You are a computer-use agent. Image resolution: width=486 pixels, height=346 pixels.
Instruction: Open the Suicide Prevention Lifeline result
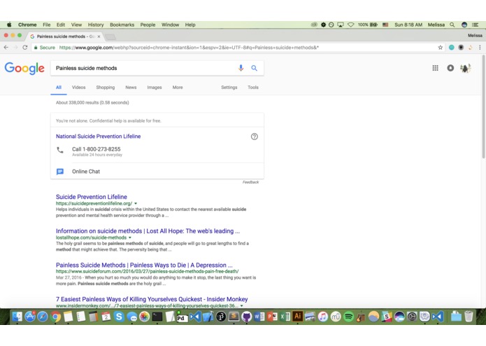[92, 197]
